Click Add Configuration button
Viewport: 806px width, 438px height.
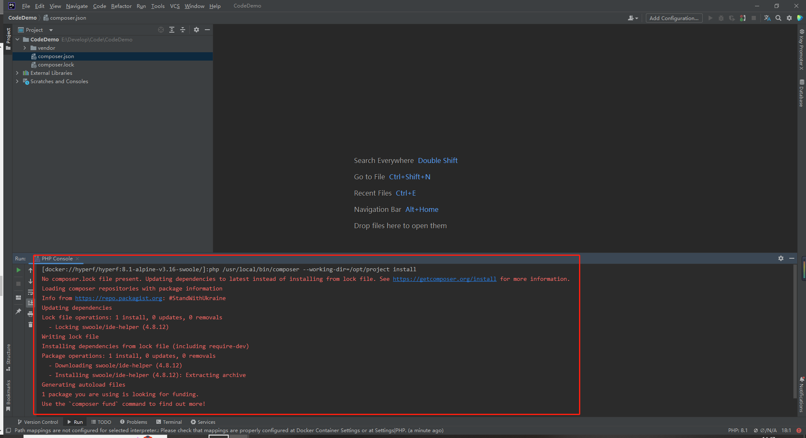[x=674, y=18]
